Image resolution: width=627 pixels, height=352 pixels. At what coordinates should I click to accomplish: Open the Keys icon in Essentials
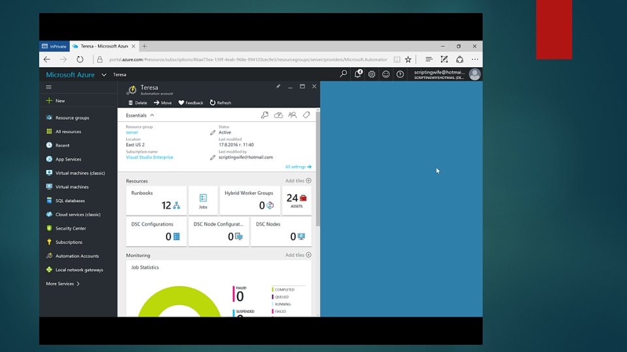tap(265, 115)
